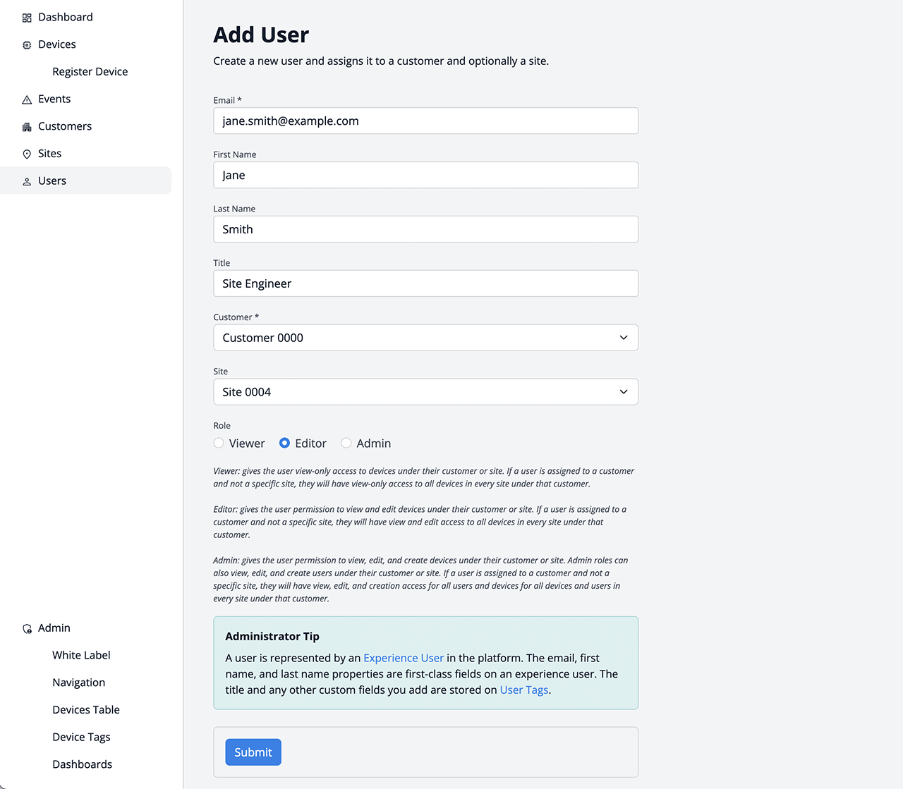Image resolution: width=903 pixels, height=789 pixels.
Task: Open Register Device in the sidebar
Action: click(x=90, y=72)
